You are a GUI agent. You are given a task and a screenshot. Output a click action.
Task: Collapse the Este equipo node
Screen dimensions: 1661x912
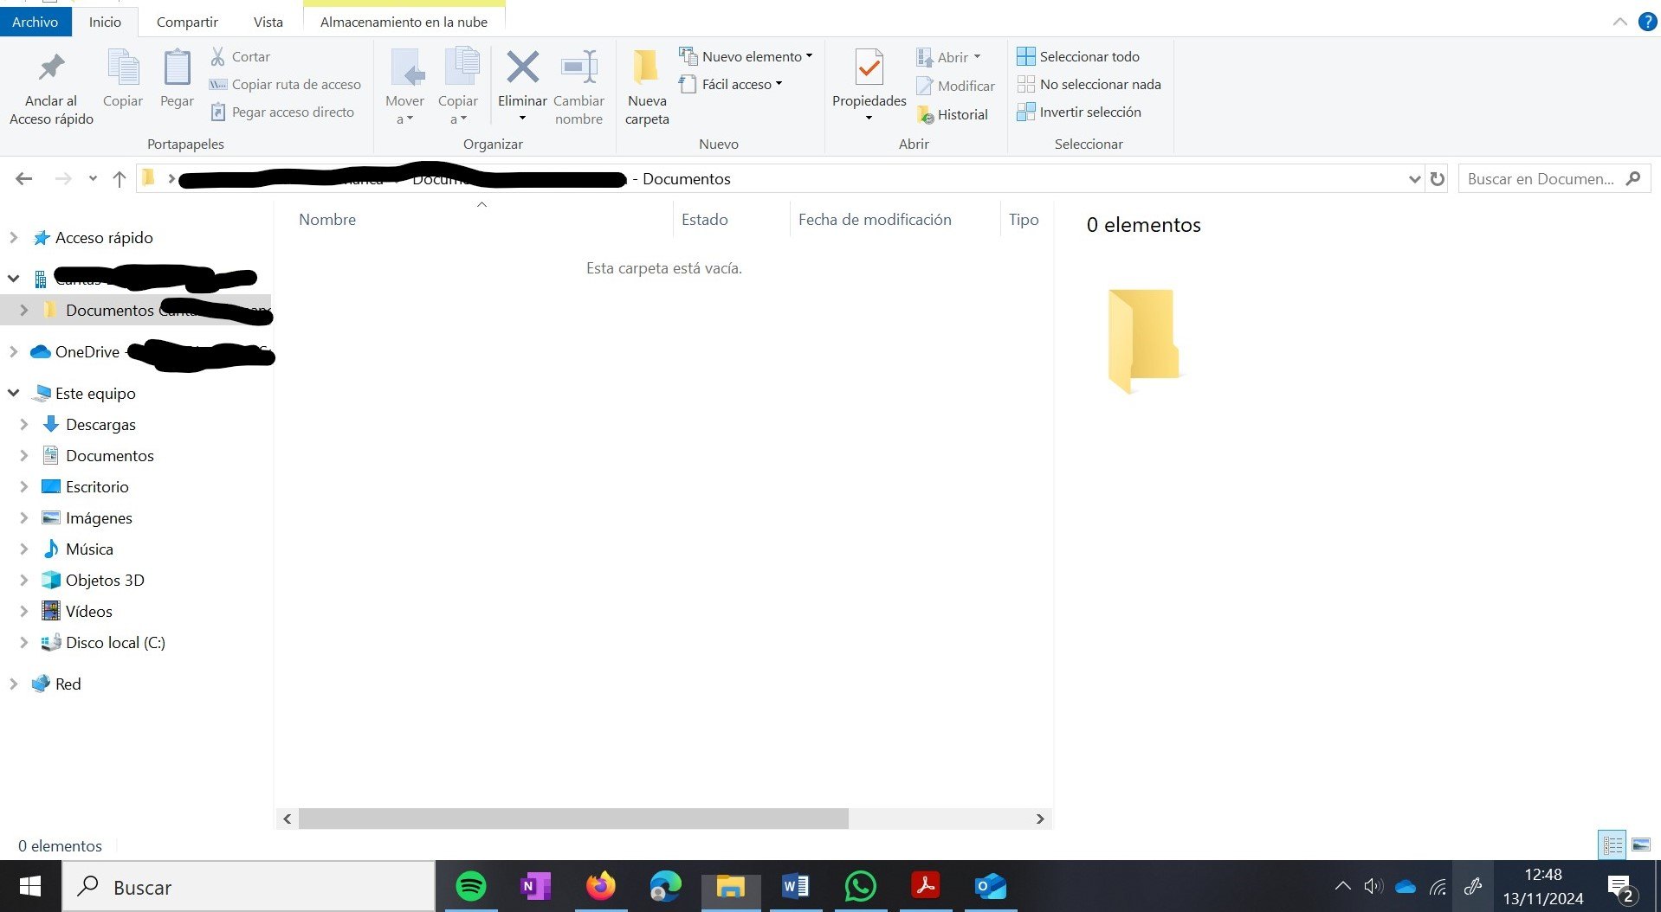(13, 393)
